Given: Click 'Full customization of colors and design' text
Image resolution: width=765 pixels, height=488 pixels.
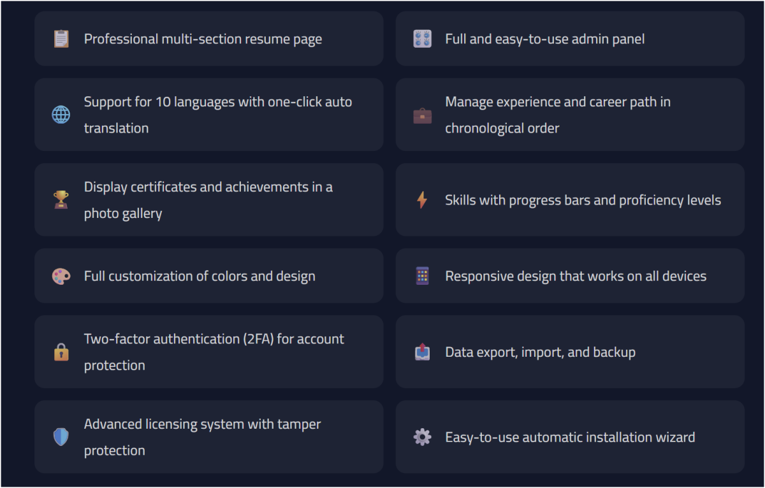Looking at the screenshot, I should click(200, 276).
